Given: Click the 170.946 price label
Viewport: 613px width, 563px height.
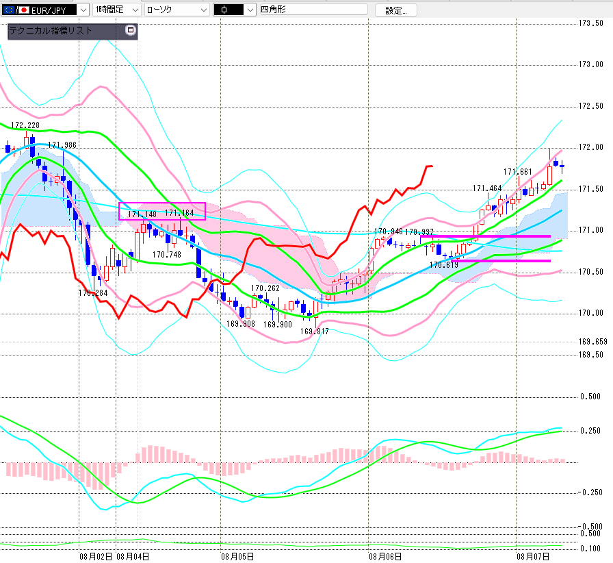Looking at the screenshot, I should point(389,232).
